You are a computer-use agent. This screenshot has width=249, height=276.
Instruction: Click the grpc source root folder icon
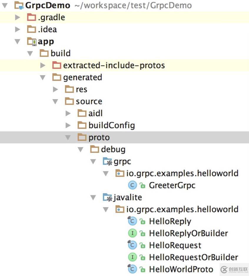click(107, 161)
